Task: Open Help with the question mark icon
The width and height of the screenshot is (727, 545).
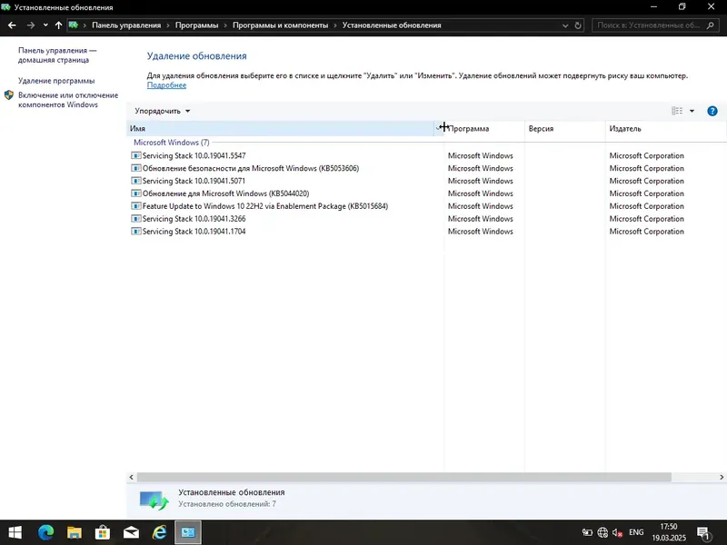Action: coord(712,111)
